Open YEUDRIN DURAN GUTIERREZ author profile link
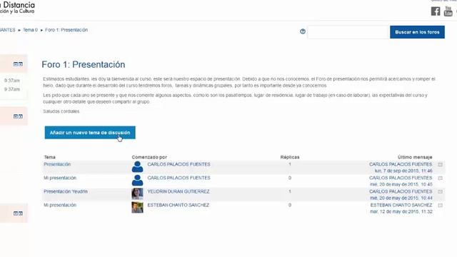The image size is (457, 257). coord(179,192)
